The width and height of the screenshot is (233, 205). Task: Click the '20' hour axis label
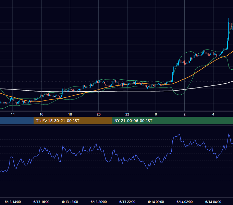click(x=99, y=114)
